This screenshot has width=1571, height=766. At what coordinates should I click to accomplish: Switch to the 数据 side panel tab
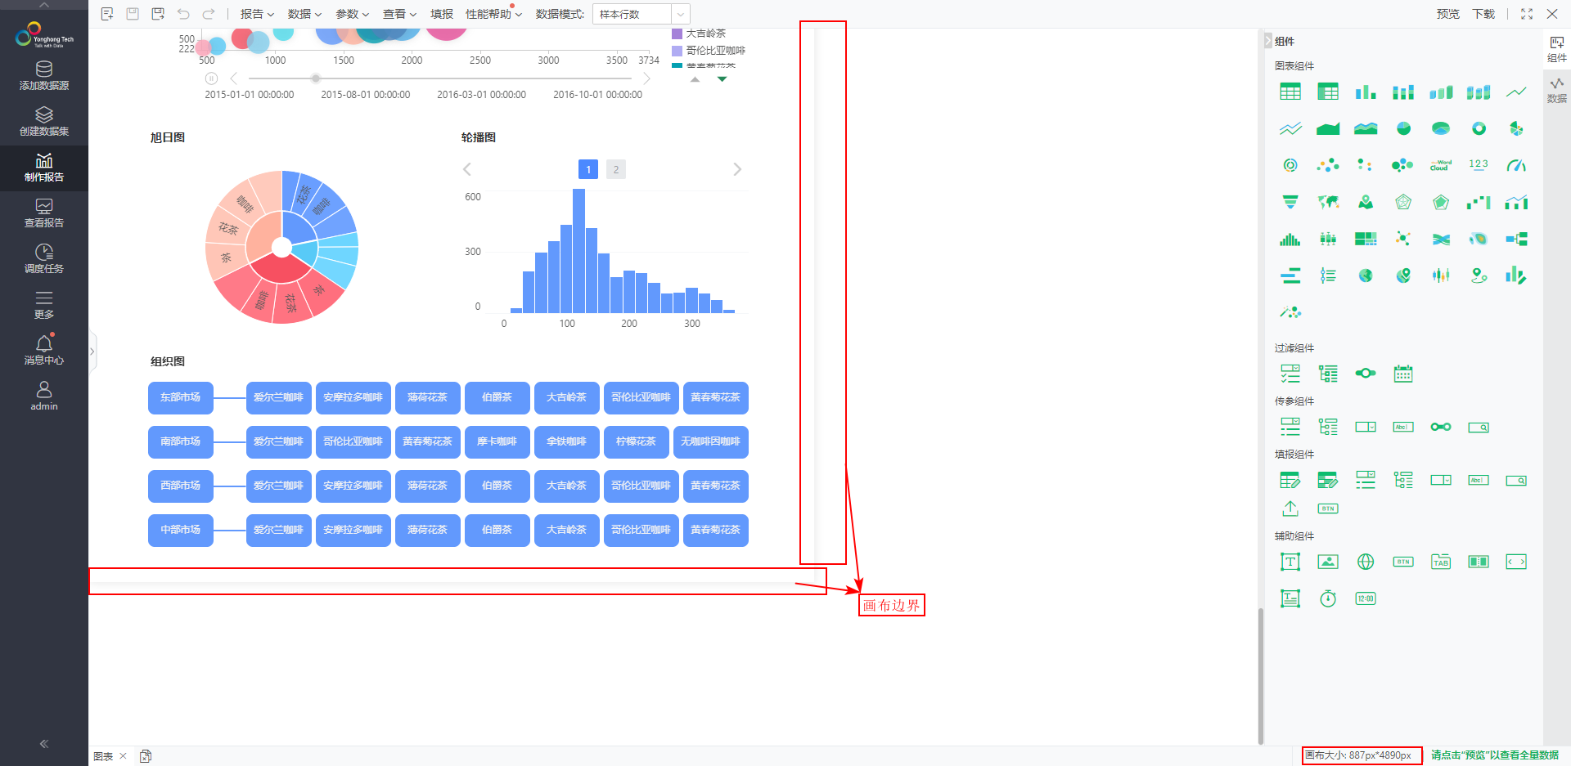[x=1556, y=90]
